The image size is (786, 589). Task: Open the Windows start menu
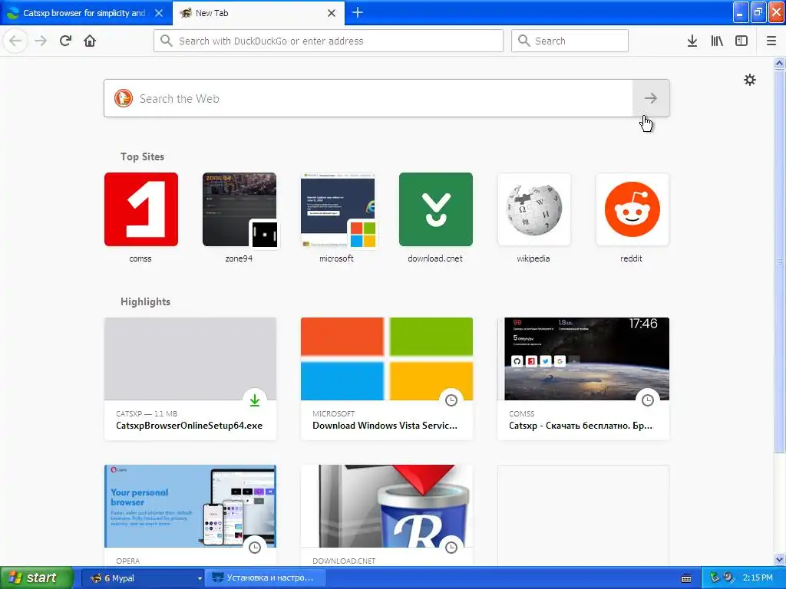pos(37,577)
